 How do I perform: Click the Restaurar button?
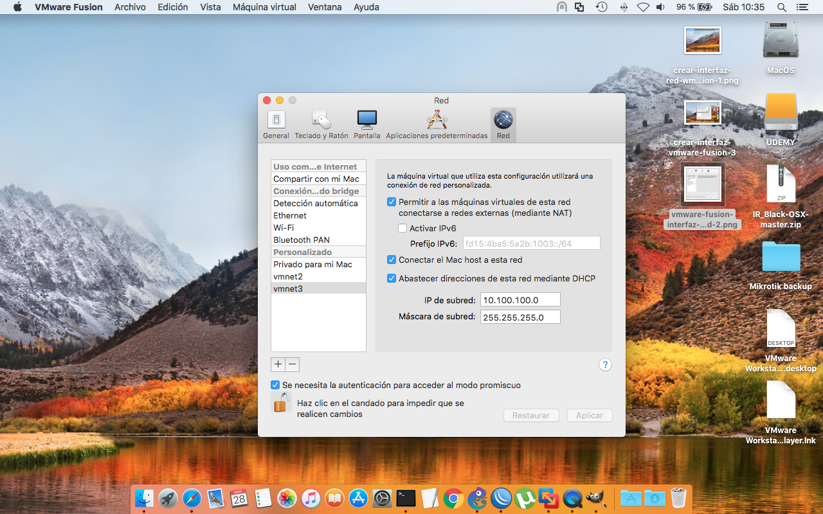coord(531,415)
